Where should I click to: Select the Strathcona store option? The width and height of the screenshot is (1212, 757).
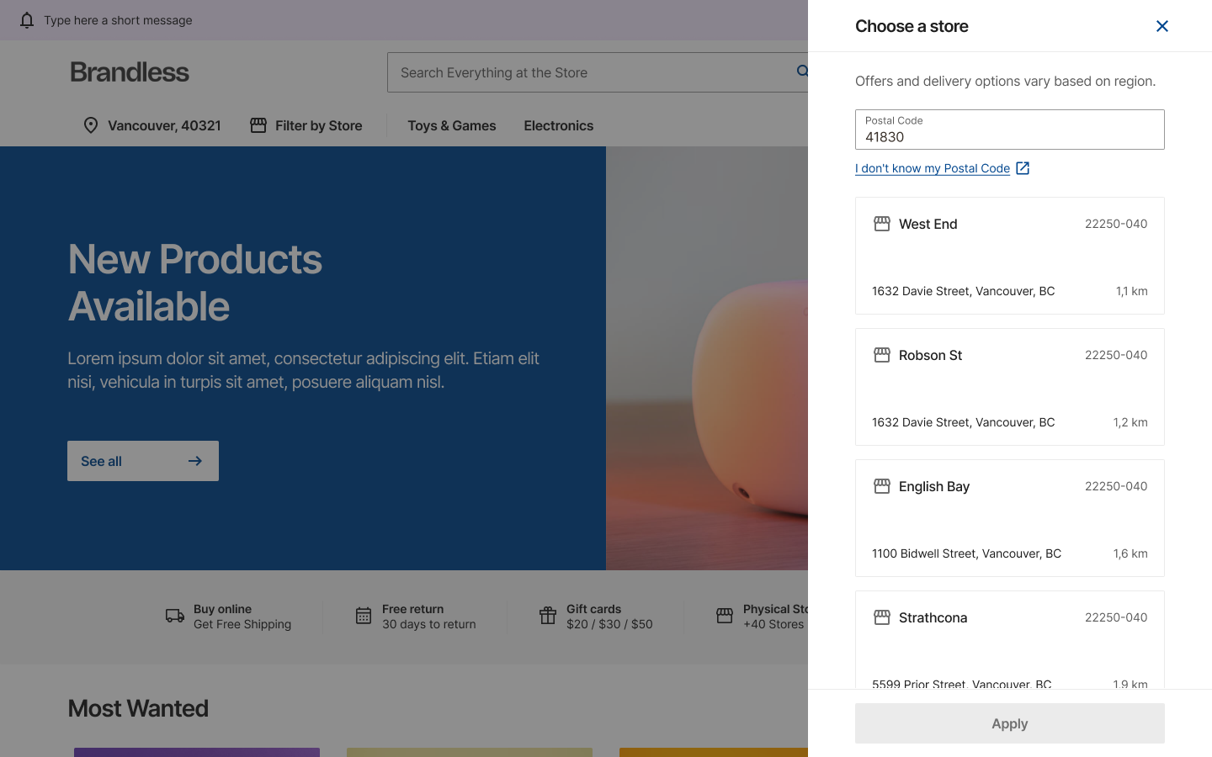coord(1009,639)
